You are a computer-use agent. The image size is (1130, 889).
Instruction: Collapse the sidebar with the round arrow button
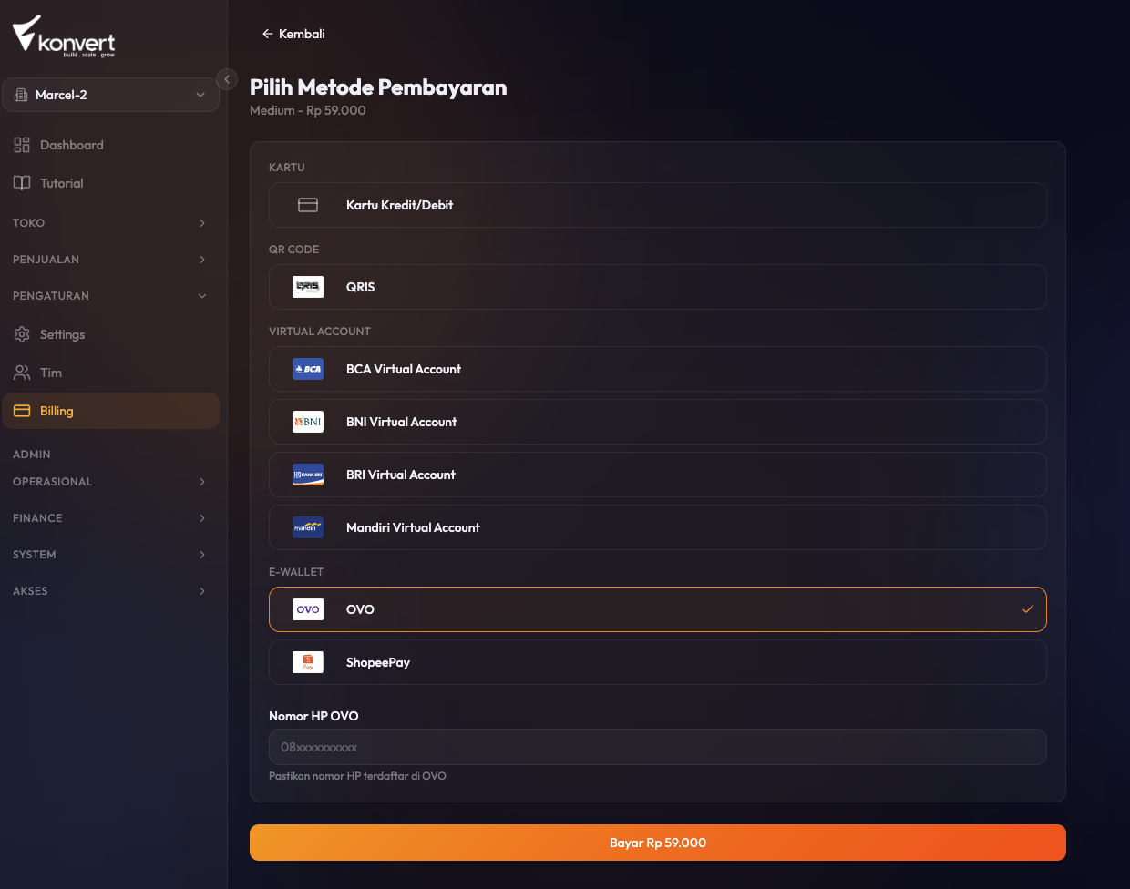(x=227, y=79)
